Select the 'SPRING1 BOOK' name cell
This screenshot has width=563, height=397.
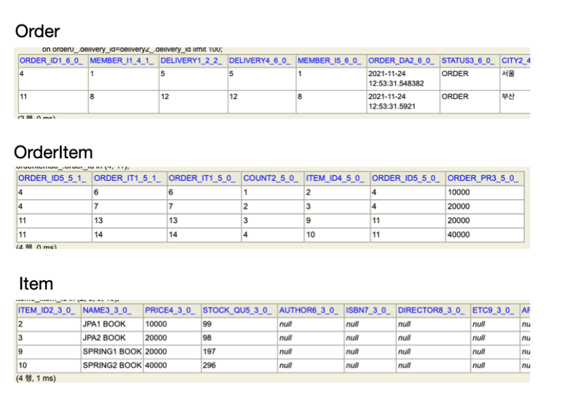point(112,351)
